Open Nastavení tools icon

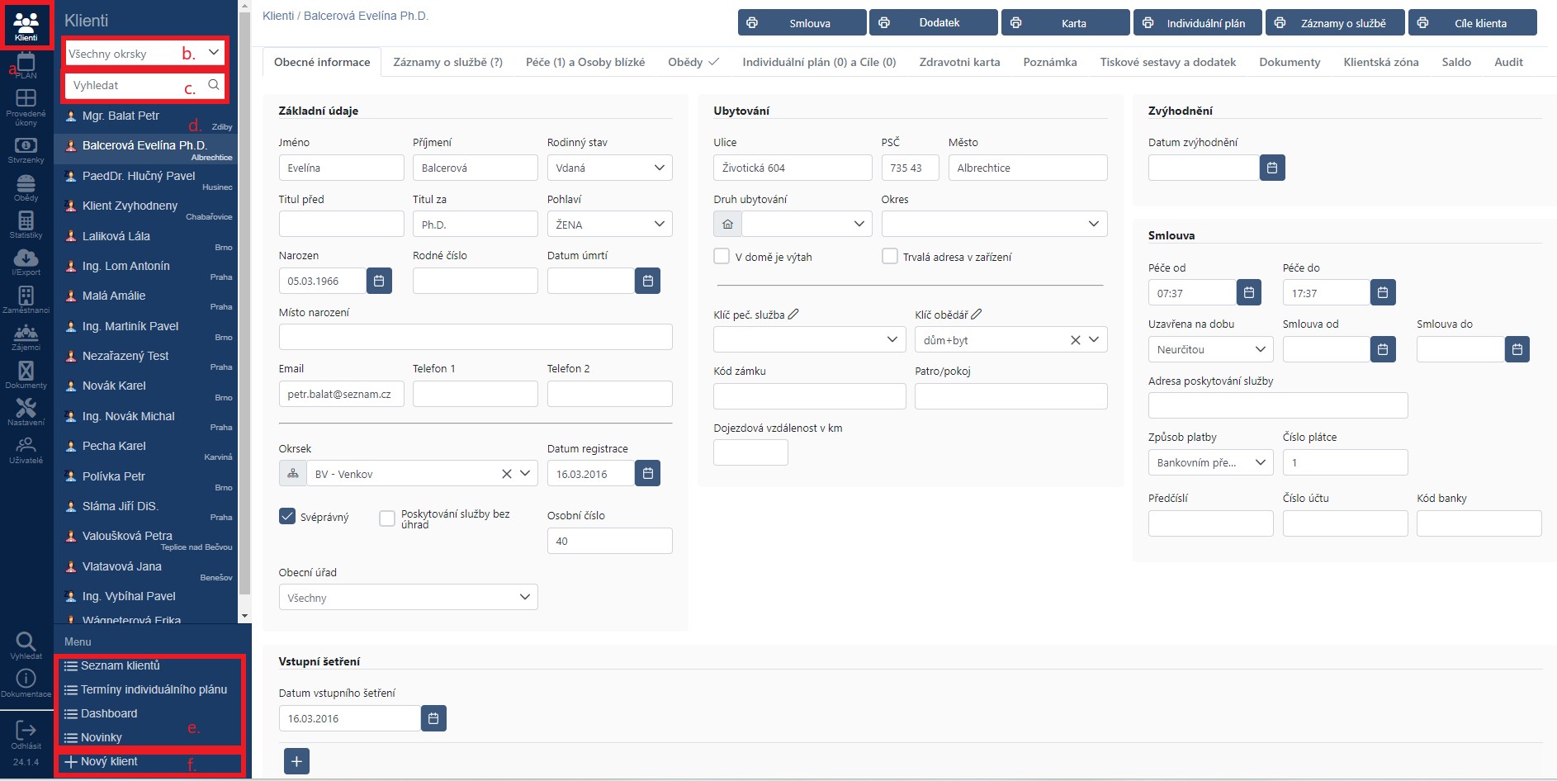[26, 409]
